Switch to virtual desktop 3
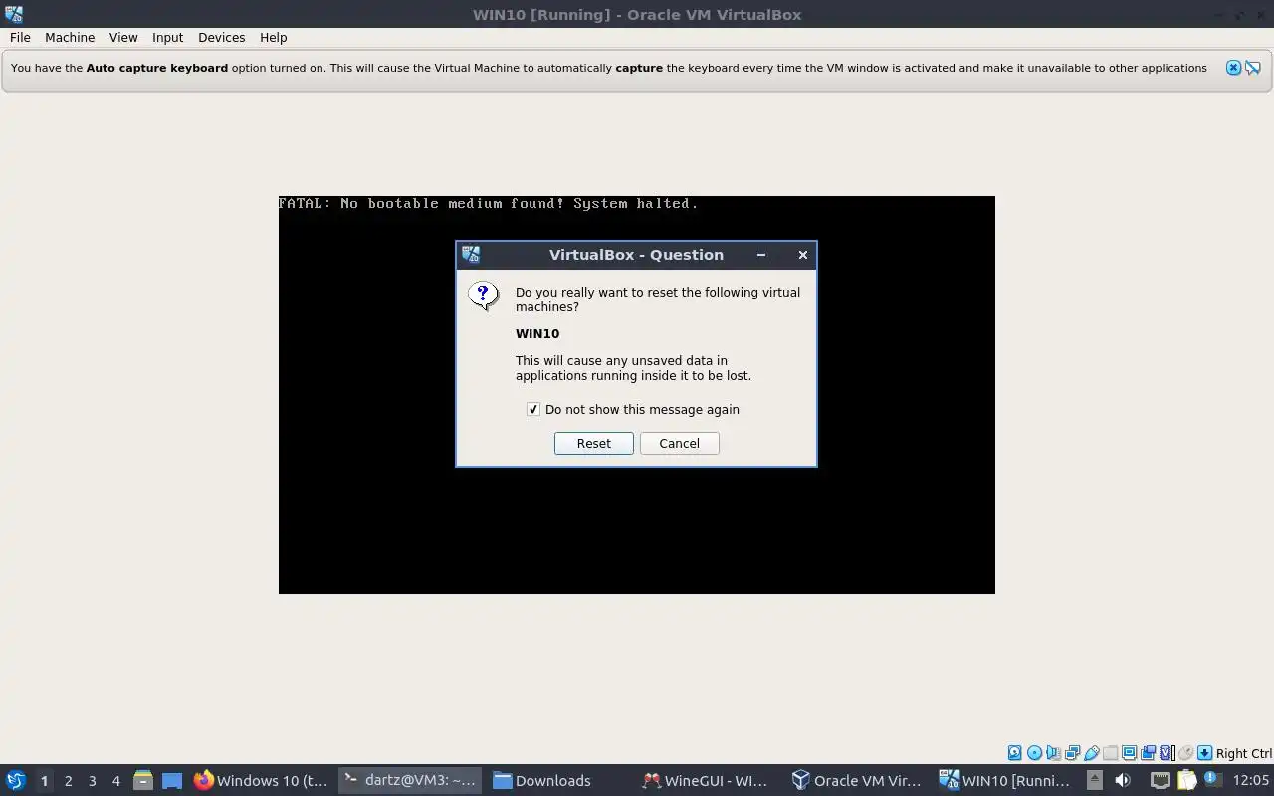The width and height of the screenshot is (1274, 796). [x=92, y=781]
